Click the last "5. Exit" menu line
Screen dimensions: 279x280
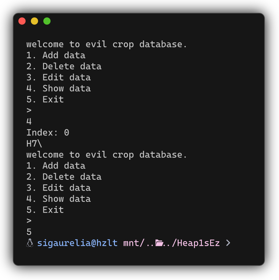pos(45,210)
